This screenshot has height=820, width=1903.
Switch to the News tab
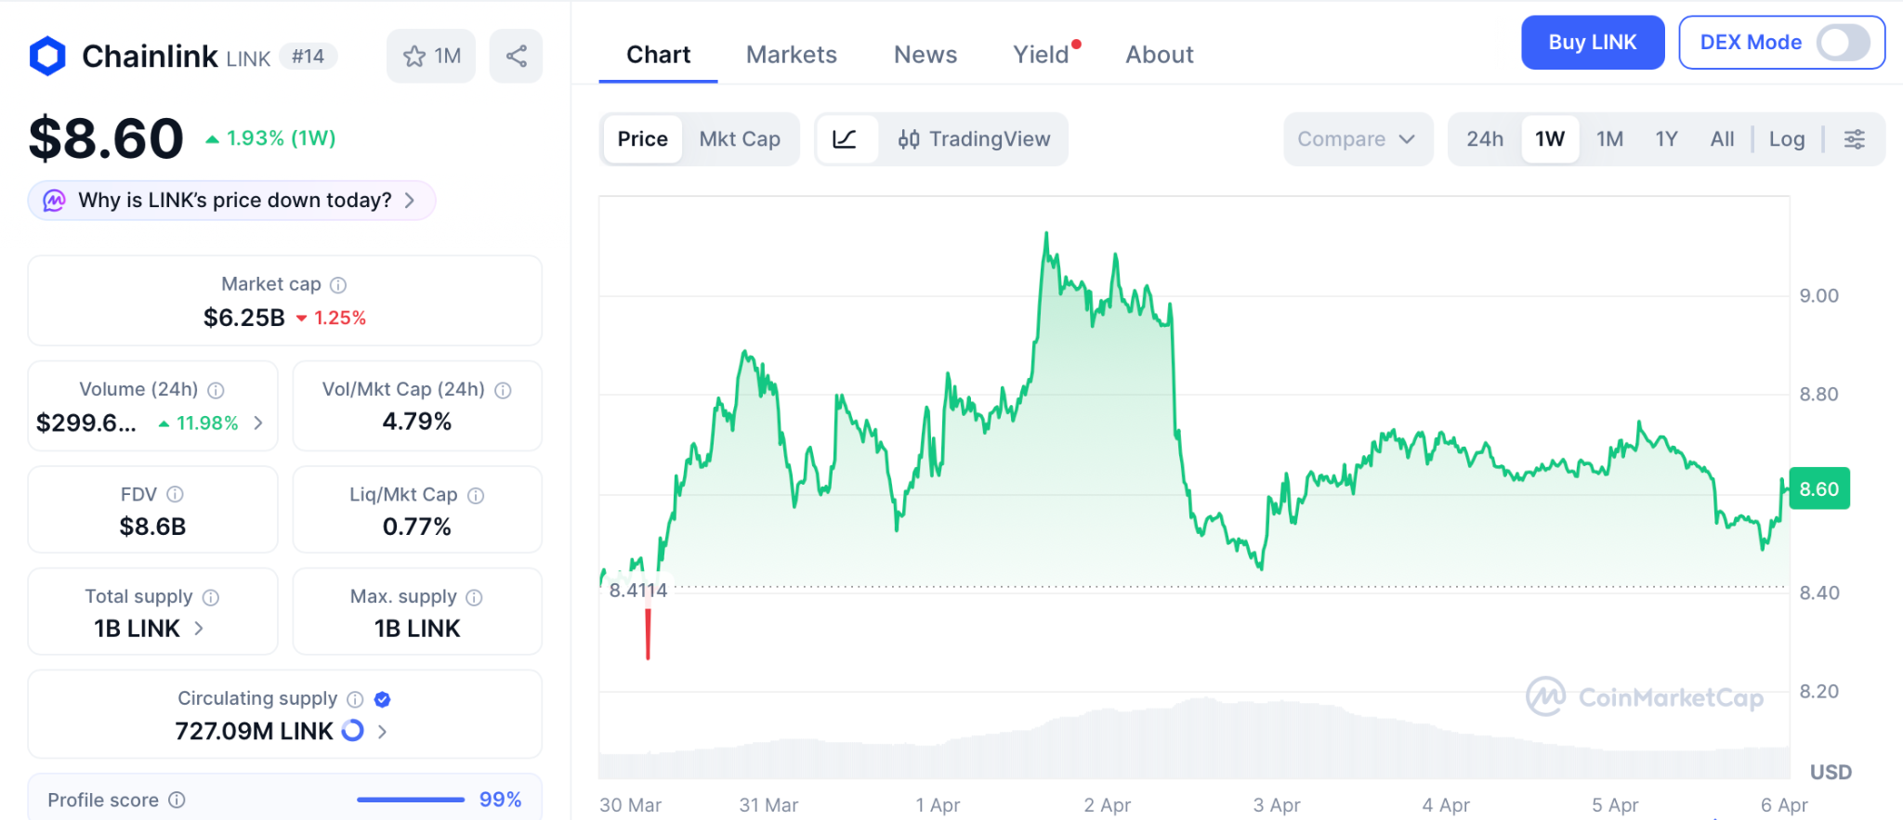(x=925, y=55)
